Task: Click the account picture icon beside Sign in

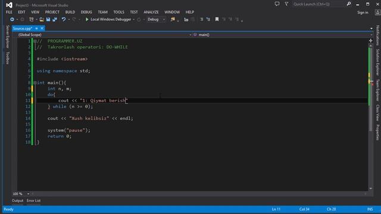Action: [377, 12]
